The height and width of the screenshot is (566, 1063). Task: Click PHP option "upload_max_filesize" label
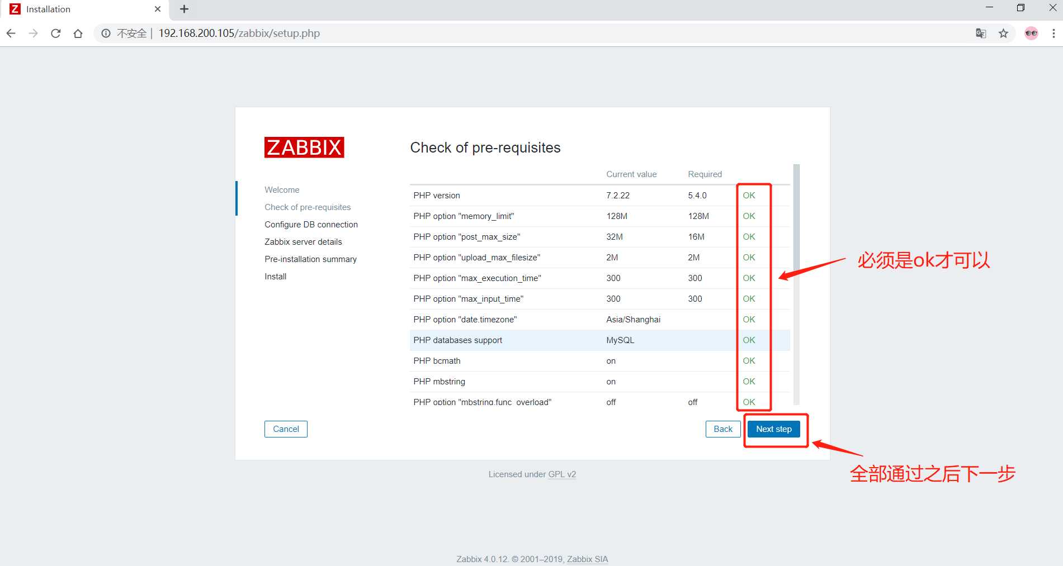click(477, 258)
